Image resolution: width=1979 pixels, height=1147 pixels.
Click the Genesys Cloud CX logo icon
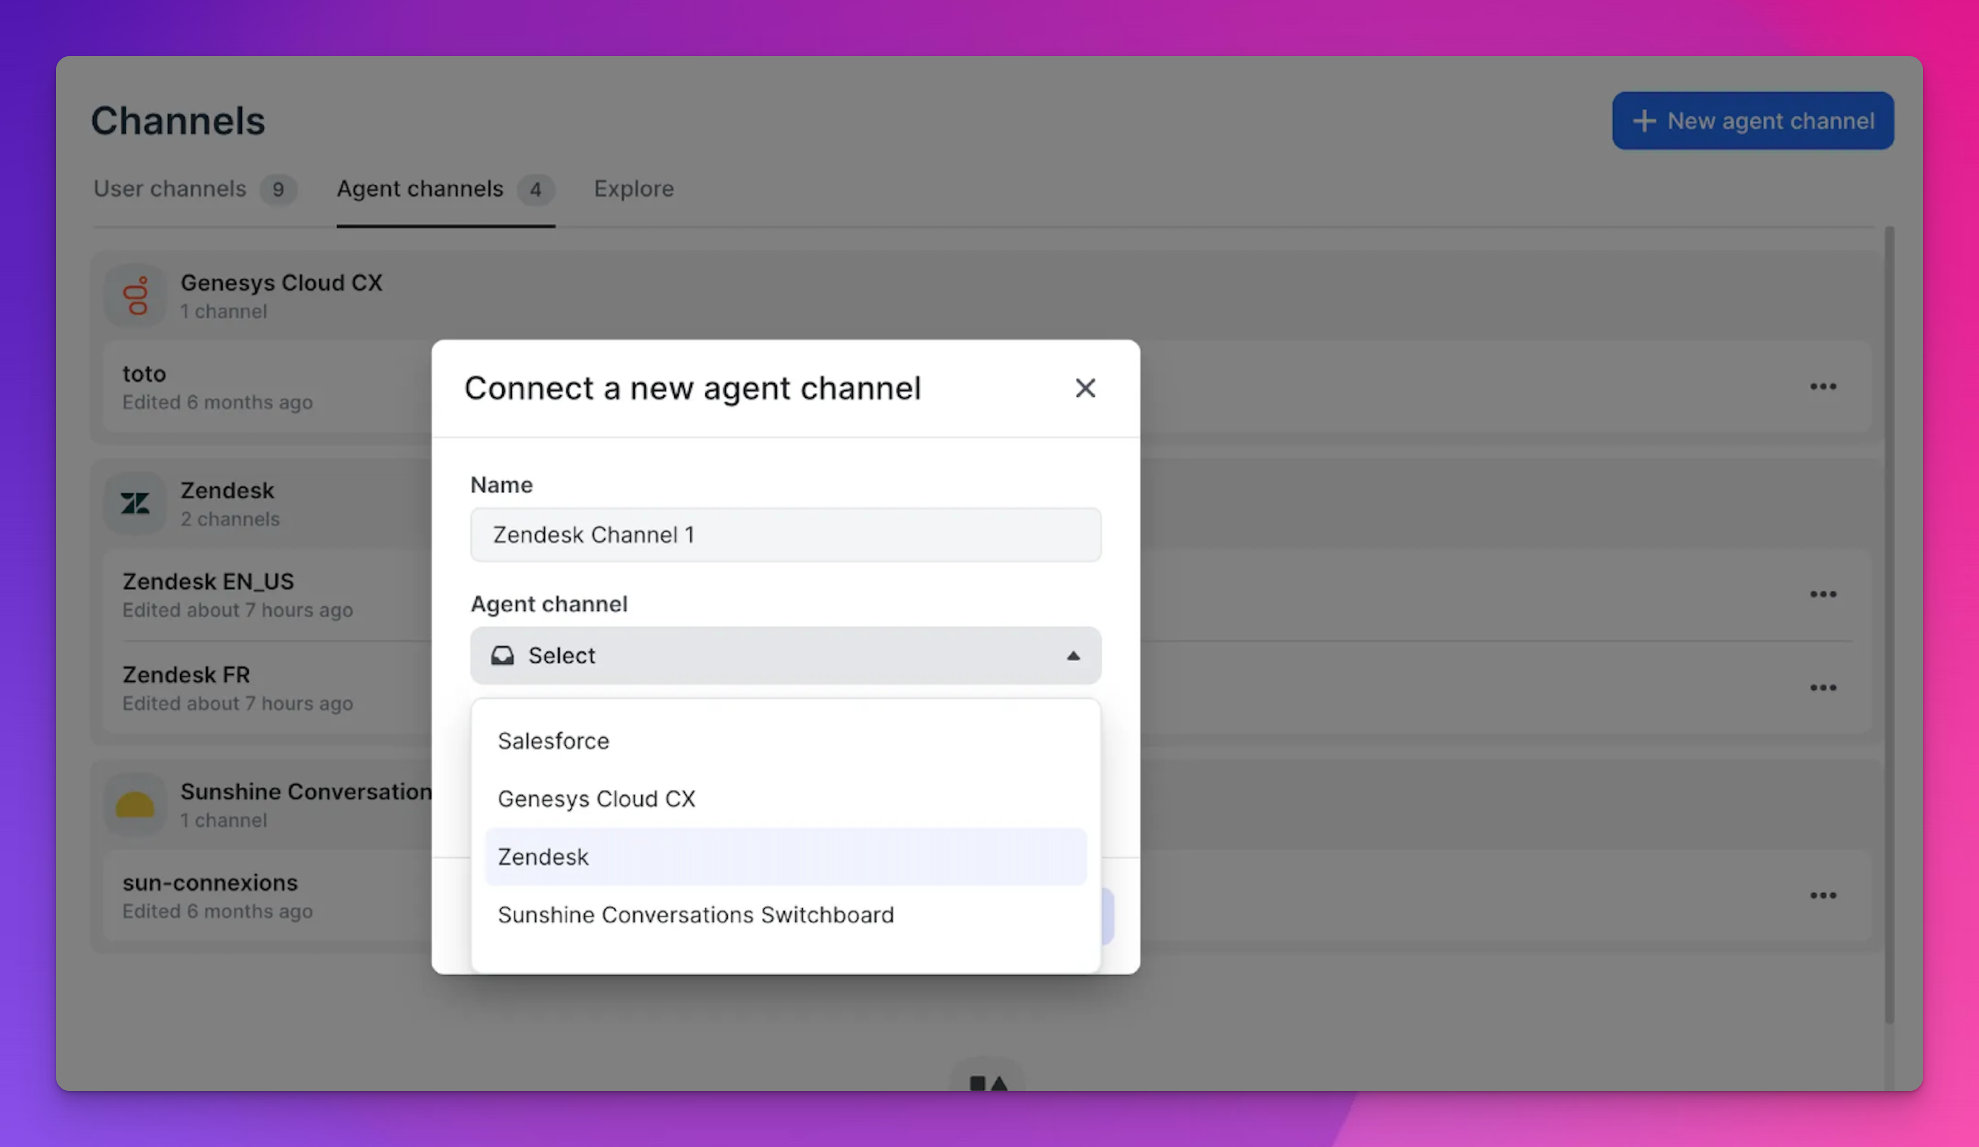click(136, 296)
